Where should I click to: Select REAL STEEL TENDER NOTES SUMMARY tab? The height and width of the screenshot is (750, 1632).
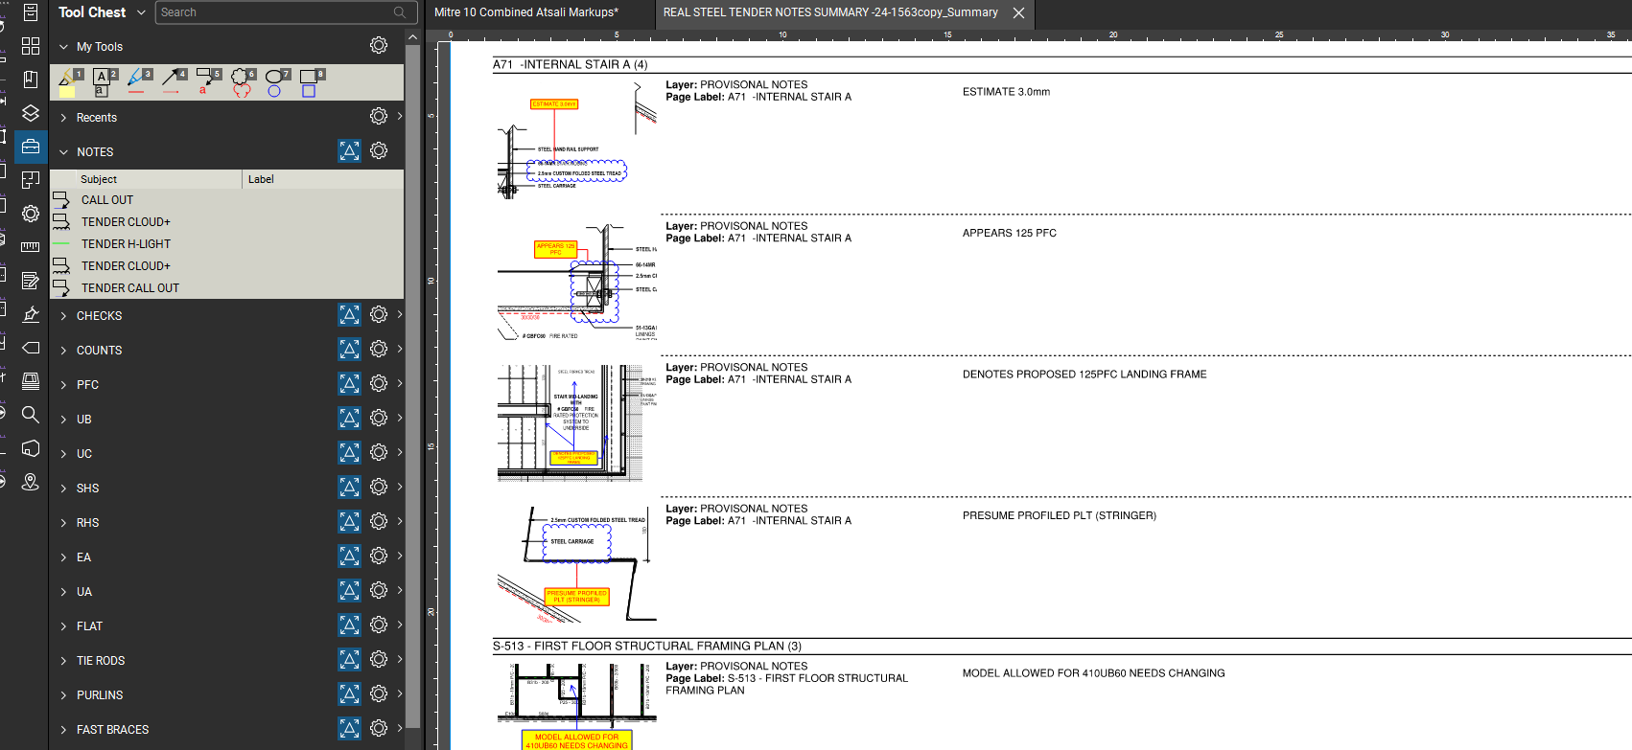(830, 12)
